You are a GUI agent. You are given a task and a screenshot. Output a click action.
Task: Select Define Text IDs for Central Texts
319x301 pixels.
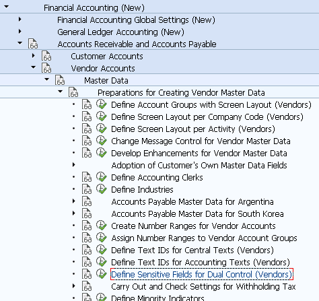tap(192, 250)
